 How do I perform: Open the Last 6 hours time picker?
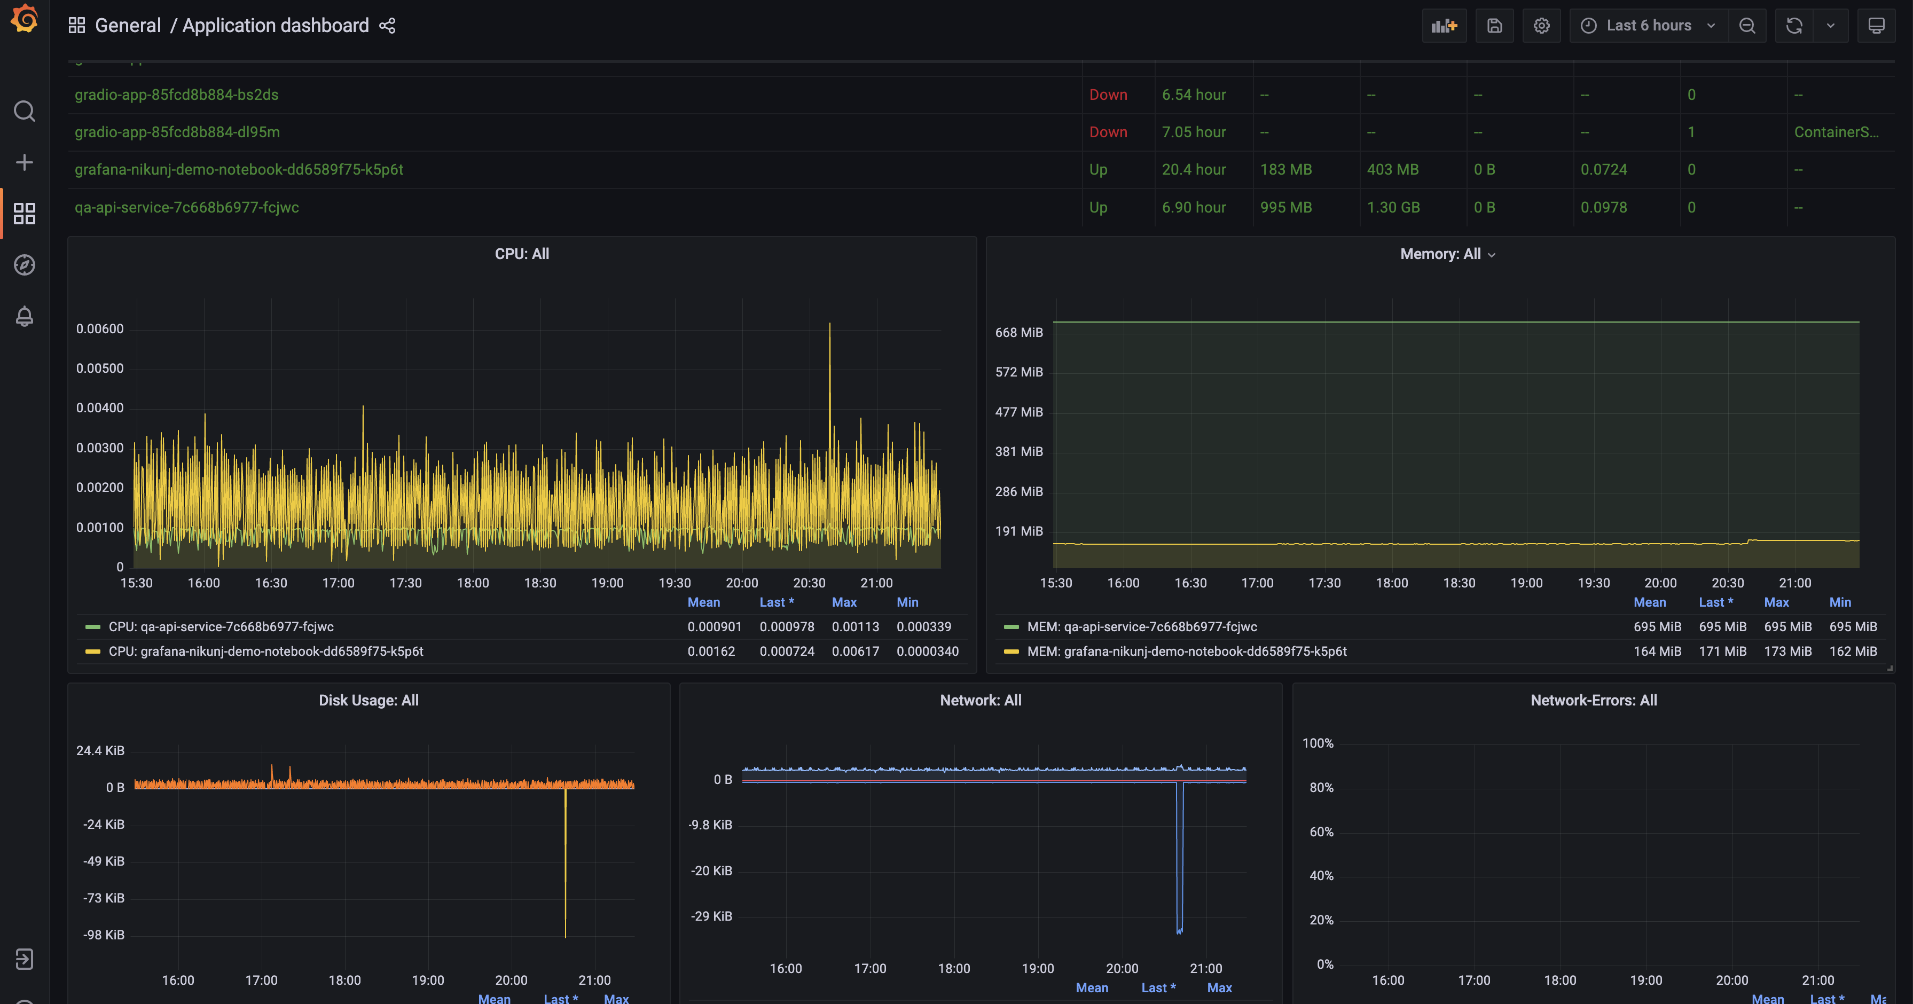1649,26
